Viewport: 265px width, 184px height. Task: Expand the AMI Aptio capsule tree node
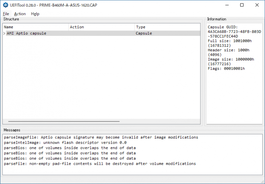[4, 33]
